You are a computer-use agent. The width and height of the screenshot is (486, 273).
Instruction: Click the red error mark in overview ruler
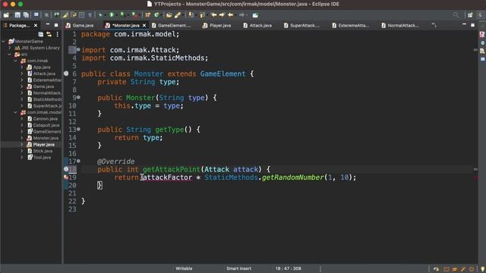pos(475,177)
